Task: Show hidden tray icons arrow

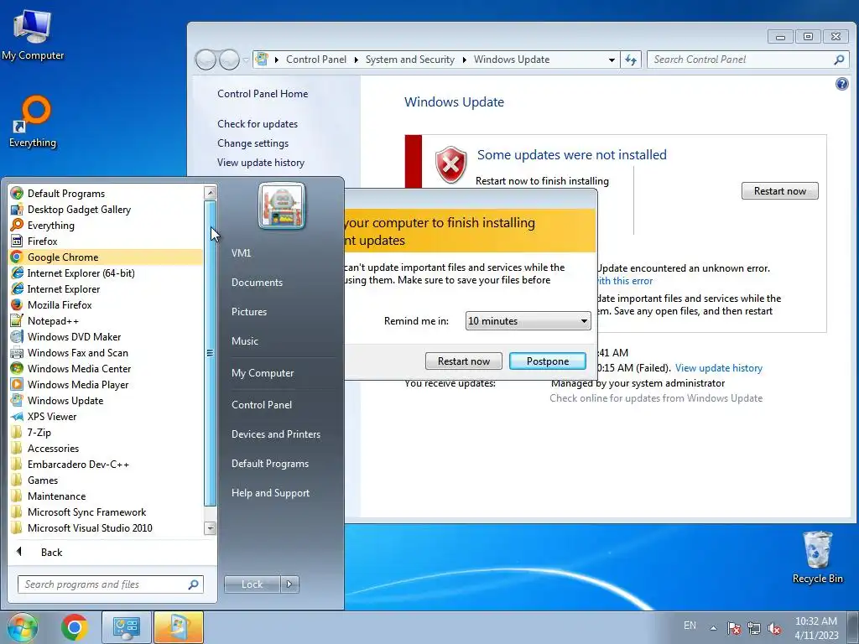Action: [713, 628]
